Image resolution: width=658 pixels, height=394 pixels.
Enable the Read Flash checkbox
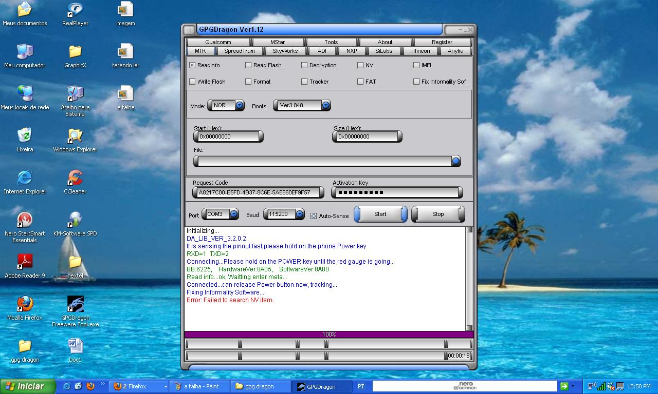(x=248, y=65)
